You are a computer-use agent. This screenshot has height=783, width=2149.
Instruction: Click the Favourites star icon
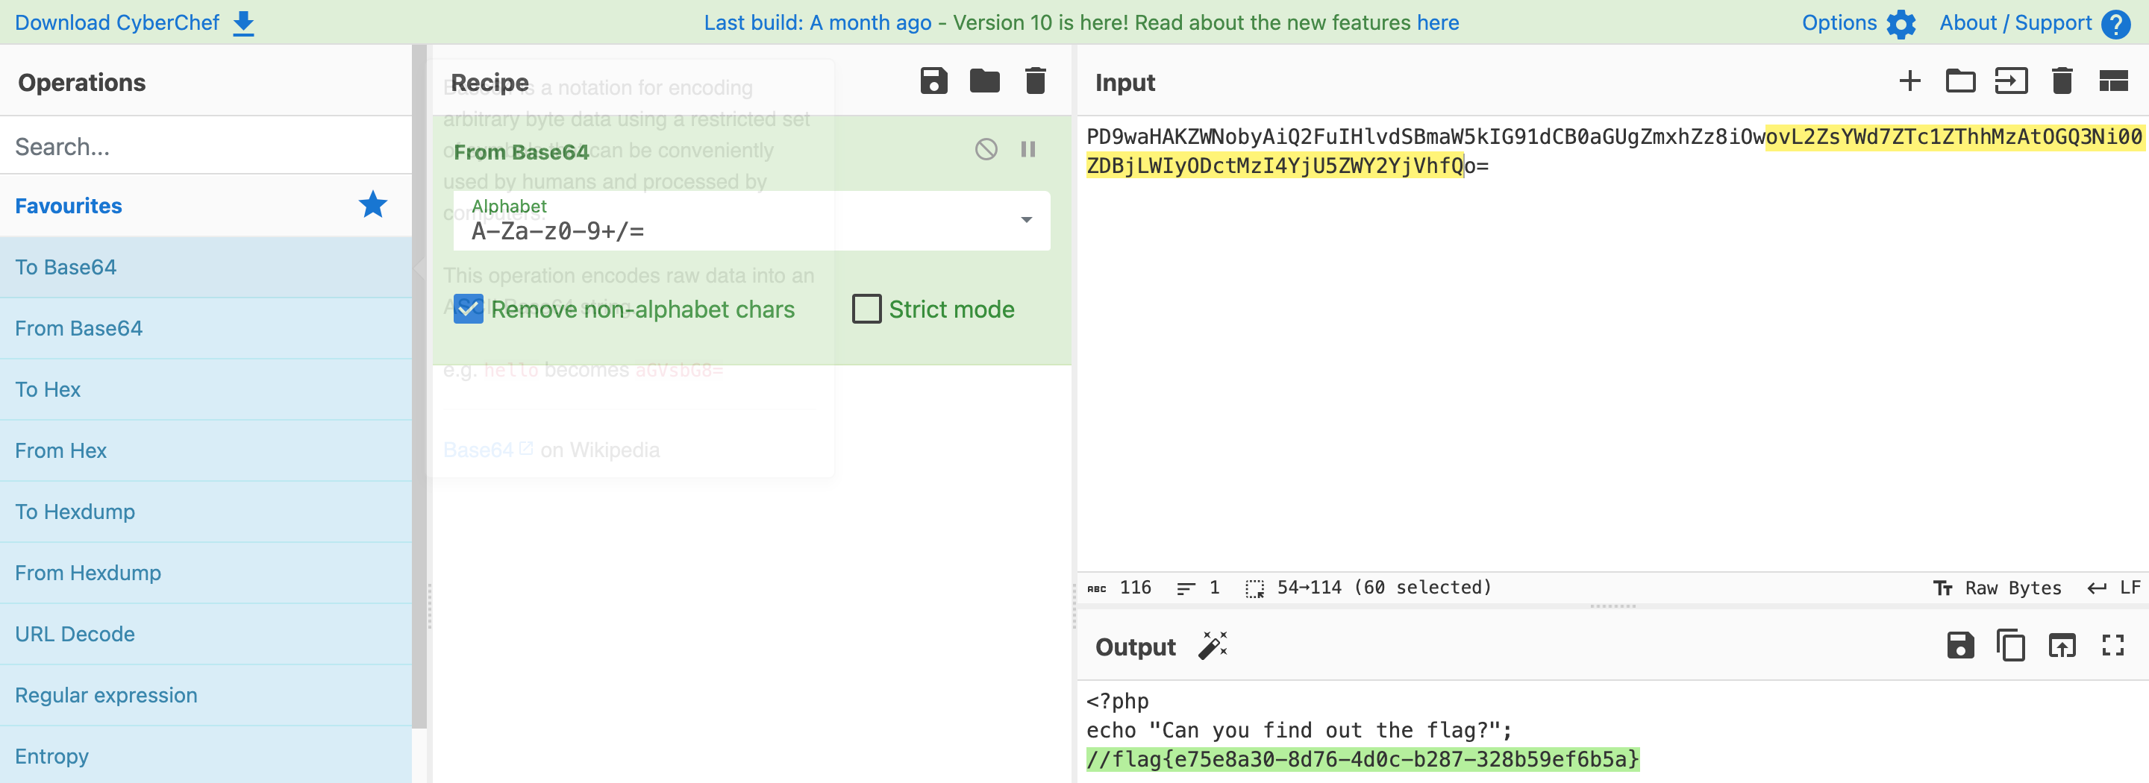373,205
